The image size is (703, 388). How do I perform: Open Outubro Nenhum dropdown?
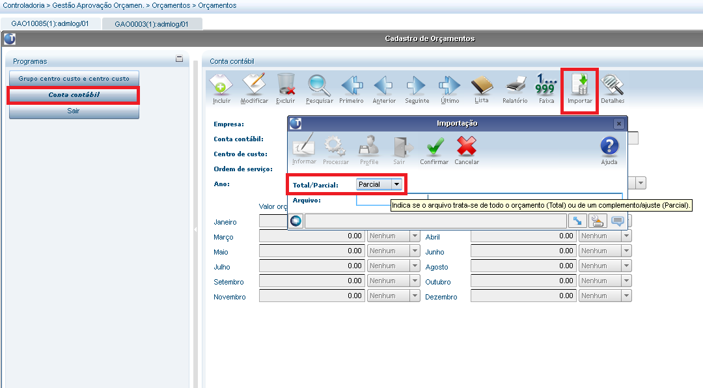pos(605,281)
